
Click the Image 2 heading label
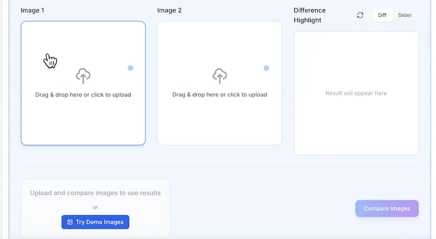point(169,10)
